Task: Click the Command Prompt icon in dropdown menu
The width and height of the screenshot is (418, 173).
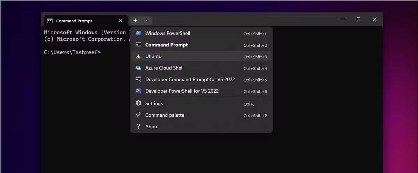Action: pos(138,45)
